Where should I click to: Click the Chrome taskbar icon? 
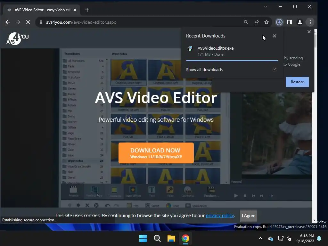pos(185,238)
